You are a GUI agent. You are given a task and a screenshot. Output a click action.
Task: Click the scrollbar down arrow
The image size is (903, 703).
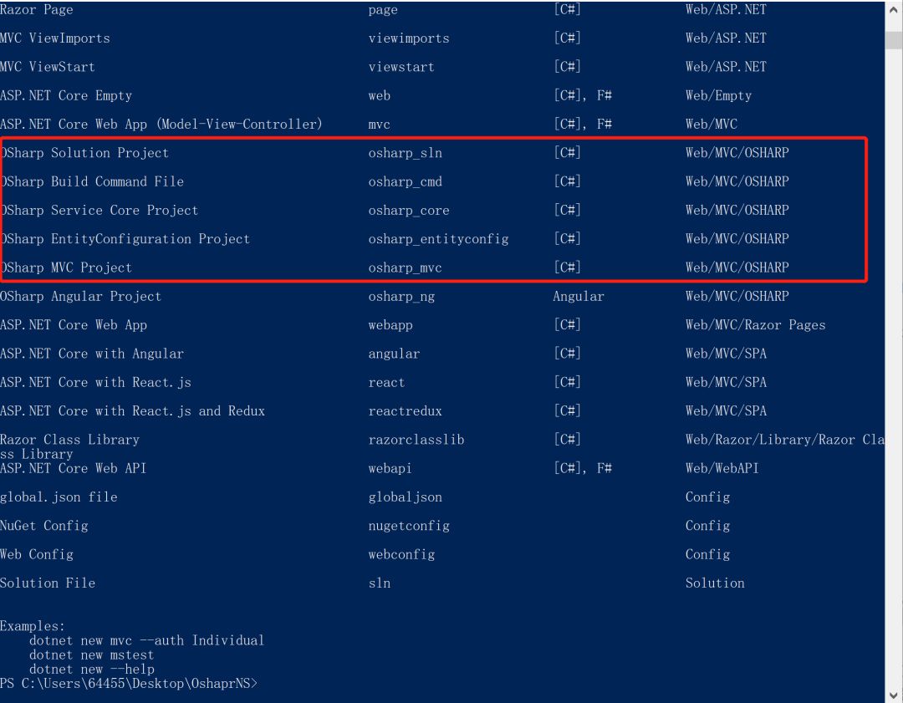point(893,694)
